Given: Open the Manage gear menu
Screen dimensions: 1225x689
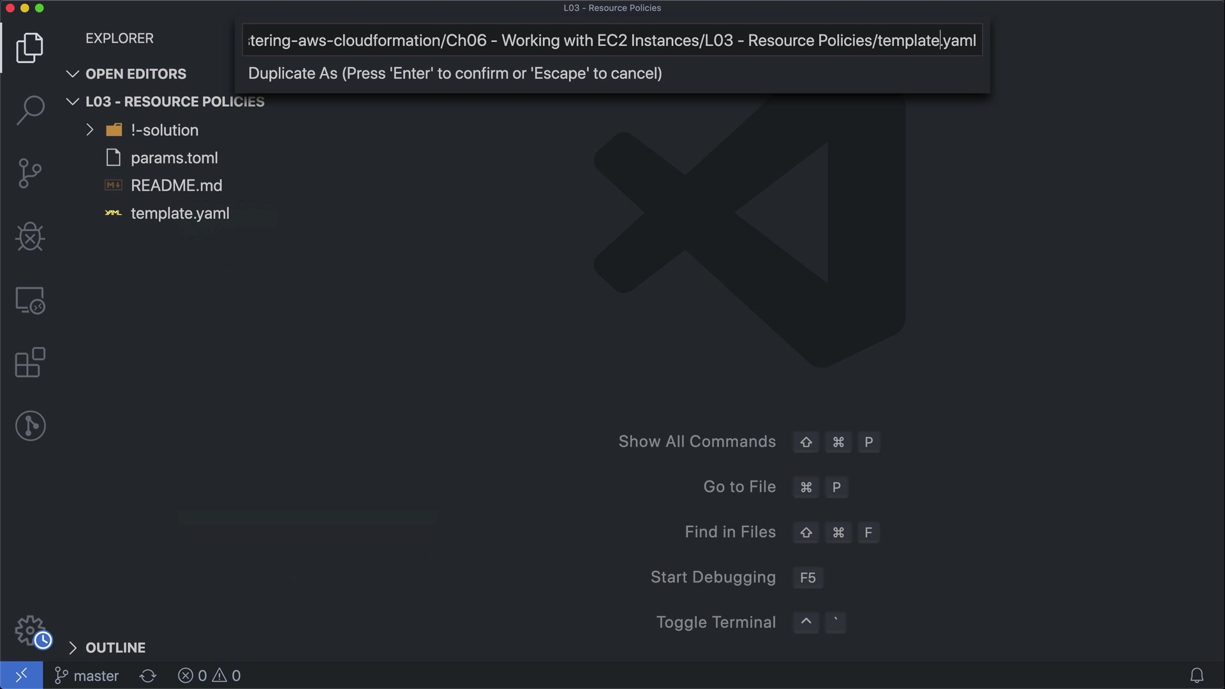Looking at the screenshot, I should (x=30, y=631).
